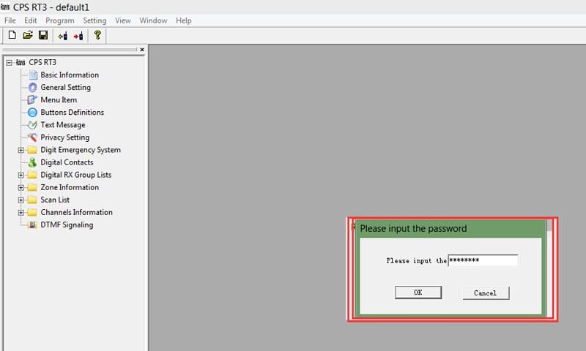Cancel the password dialog
Viewport: 586px width, 351px height.
pyautogui.click(x=486, y=293)
